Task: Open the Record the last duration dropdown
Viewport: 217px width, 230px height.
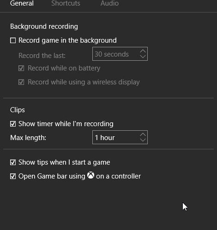Action: coord(120,54)
